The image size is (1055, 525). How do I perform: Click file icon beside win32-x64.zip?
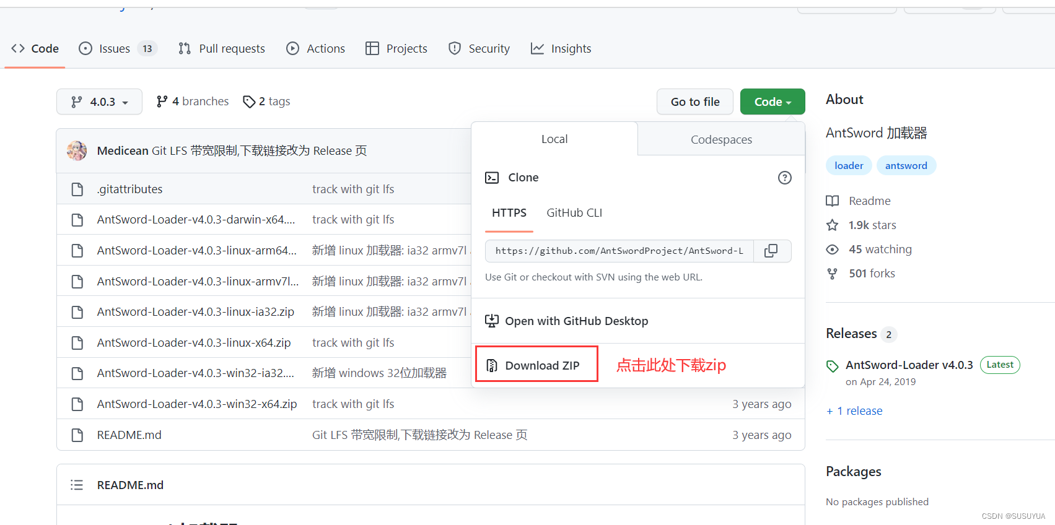click(77, 404)
